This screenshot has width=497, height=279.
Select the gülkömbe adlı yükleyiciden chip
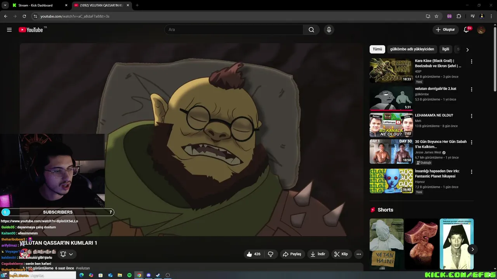tap(412, 49)
